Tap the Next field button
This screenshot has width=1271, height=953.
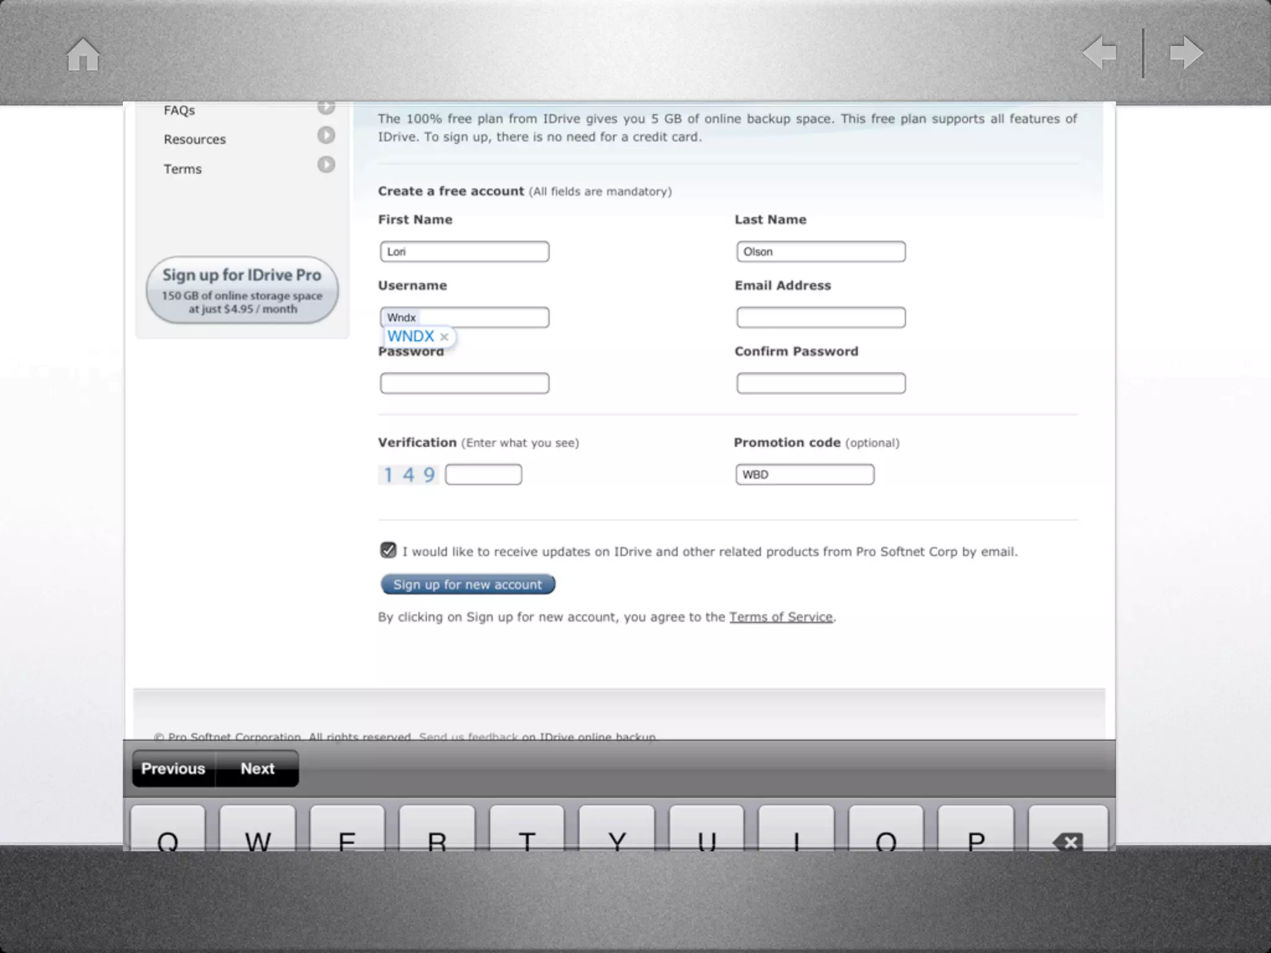click(258, 769)
